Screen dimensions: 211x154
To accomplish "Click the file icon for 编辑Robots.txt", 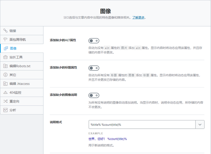I will tap(5, 66).
